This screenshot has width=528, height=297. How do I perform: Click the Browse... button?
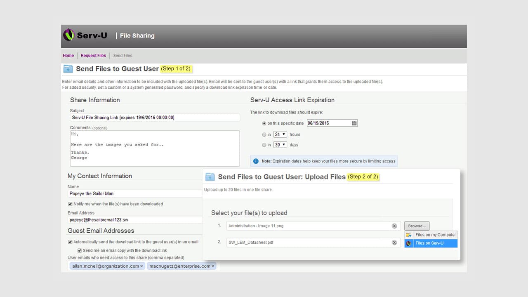coord(417,226)
